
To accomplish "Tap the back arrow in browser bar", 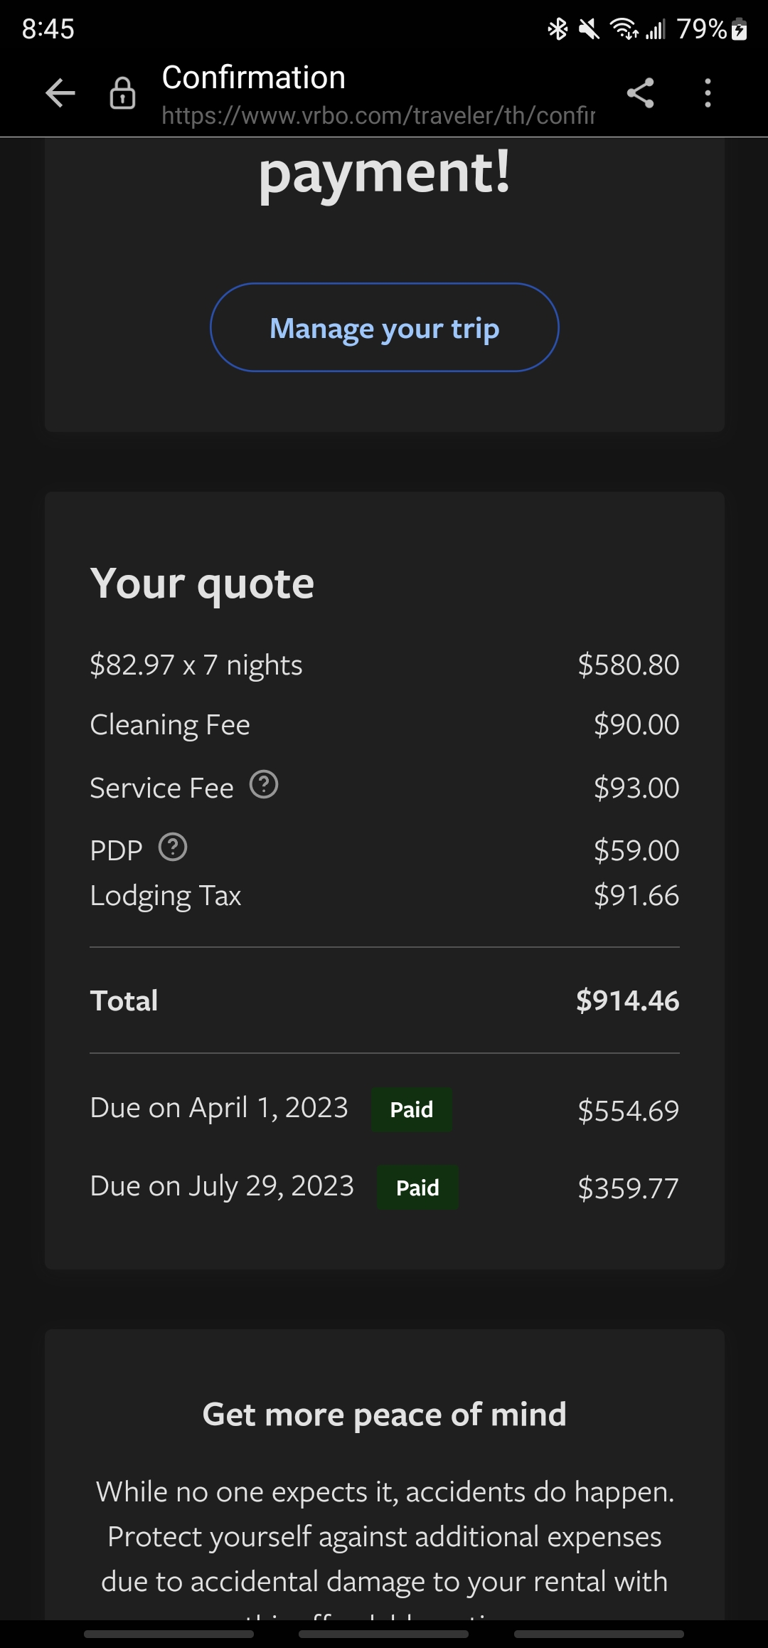I will pyautogui.click(x=60, y=93).
